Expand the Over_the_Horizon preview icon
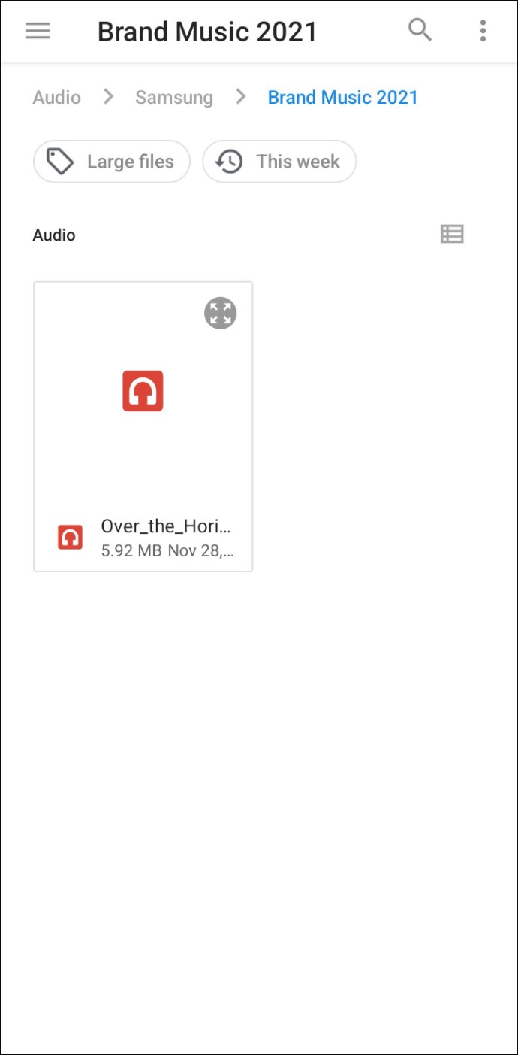Image resolution: width=518 pixels, height=1055 pixels. pyautogui.click(x=221, y=314)
